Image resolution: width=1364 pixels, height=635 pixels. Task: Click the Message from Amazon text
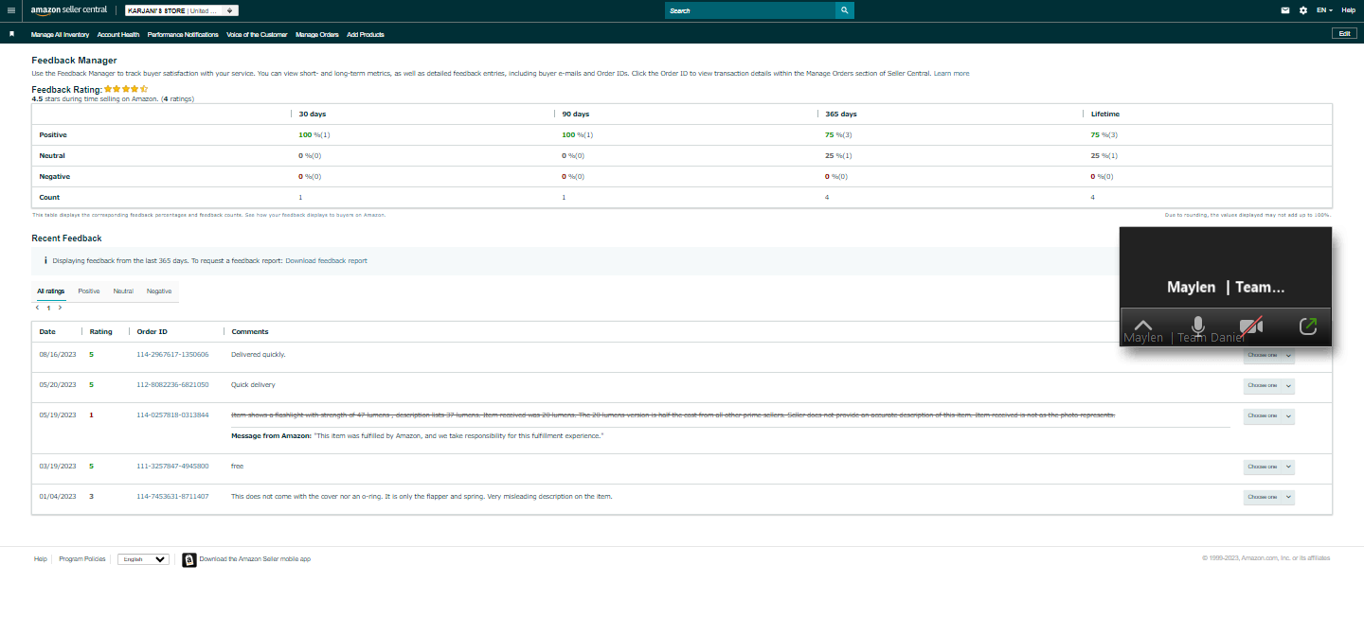click(x=418, y=436)
